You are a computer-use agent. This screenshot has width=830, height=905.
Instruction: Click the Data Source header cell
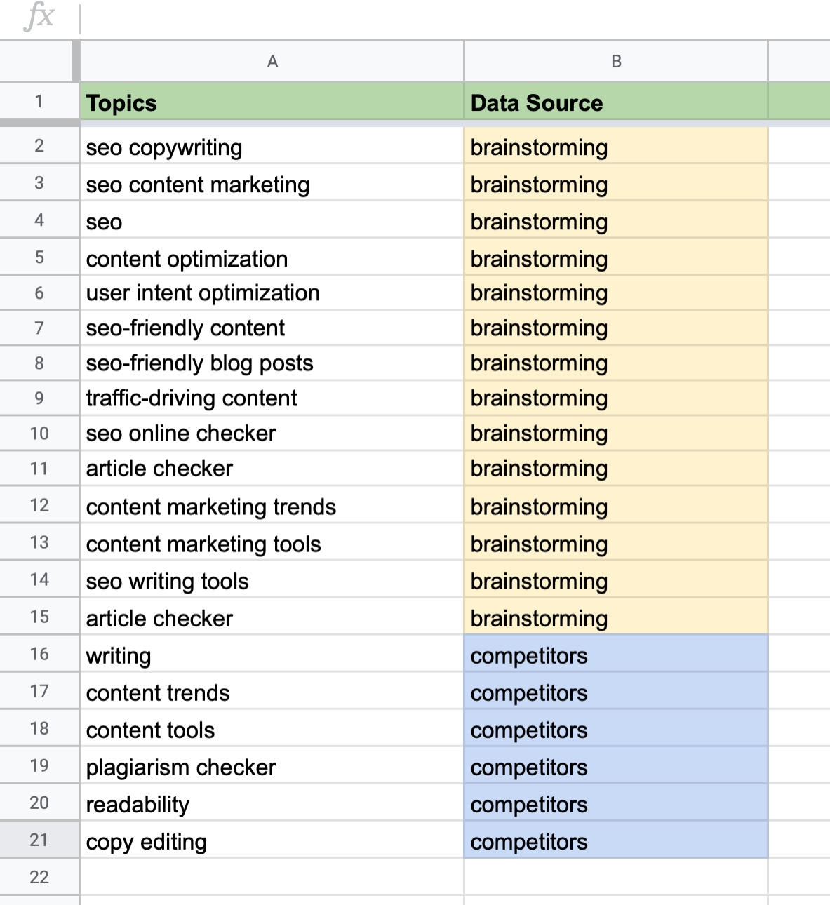pos(615,102)
